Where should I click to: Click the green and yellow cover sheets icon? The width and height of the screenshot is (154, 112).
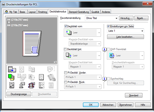point(11,77)
